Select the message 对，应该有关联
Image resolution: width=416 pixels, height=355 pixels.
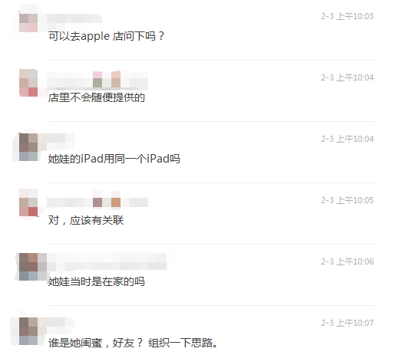[x=86, y=220]
